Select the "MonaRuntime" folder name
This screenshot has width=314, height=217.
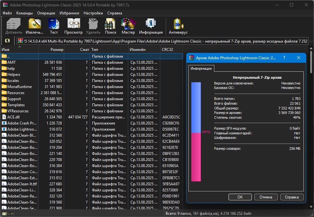point(20,87)
